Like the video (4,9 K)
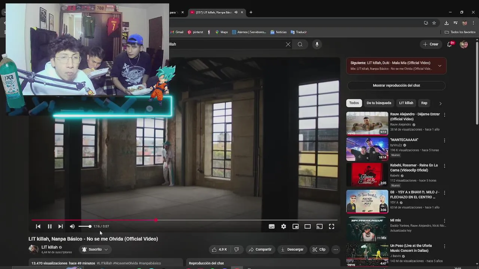Image resolution: width=479 pixels, height=269 pixels. 219,250
